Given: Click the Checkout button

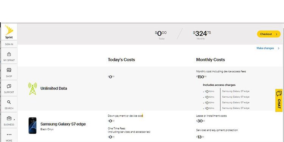Looking at the screenshot, I should 268,34.
